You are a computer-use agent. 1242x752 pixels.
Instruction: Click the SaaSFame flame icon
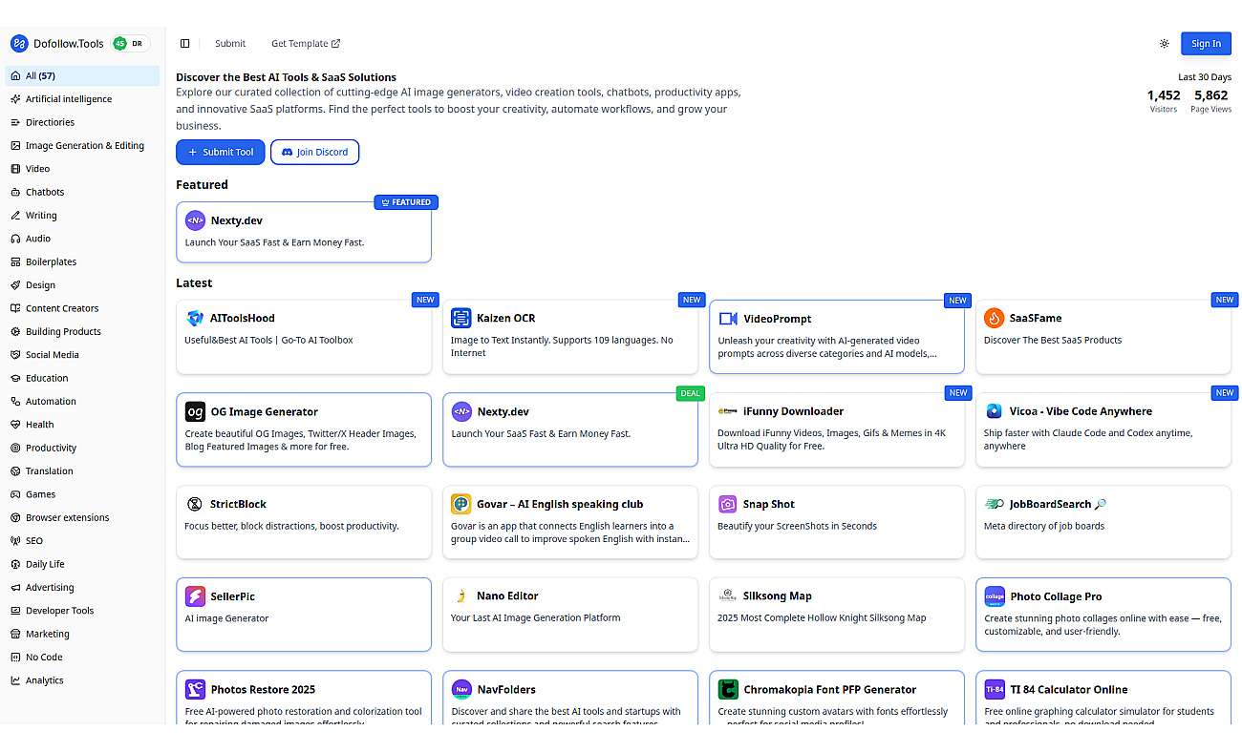point(995,319)
